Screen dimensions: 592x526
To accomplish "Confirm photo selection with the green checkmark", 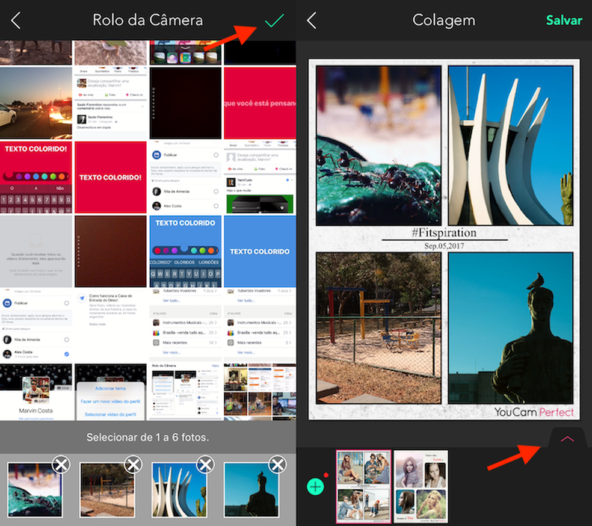I will pyautogui.click(x=274, y=20).
